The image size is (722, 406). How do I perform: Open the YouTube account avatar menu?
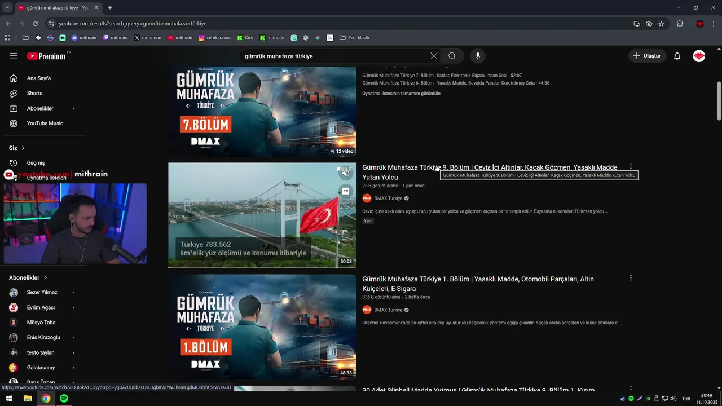point(699,56)
